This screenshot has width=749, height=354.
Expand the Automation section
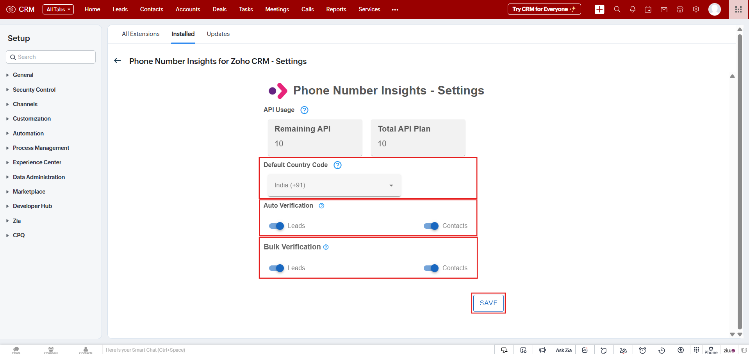coord(28,133)
